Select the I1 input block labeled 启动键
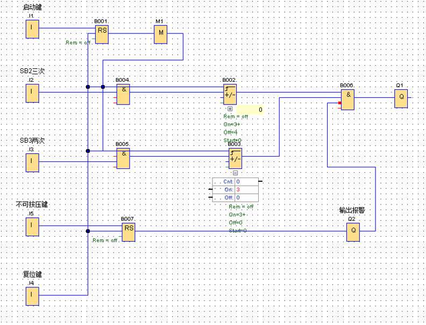Viewport: 426px width, 325px height. (32, 29)
